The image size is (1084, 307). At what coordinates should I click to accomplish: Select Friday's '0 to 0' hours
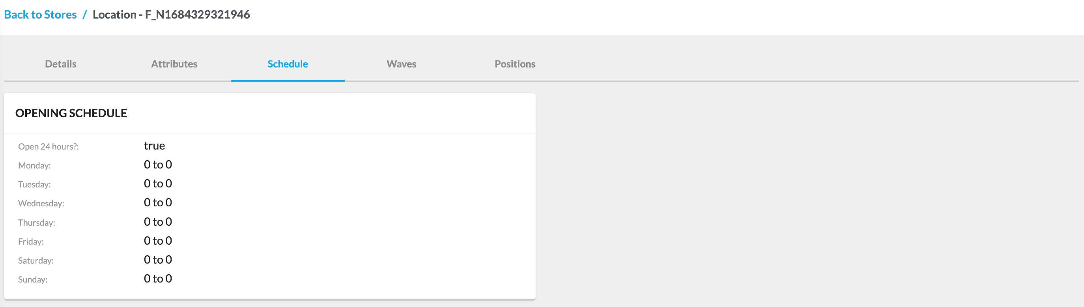[158, 240]
